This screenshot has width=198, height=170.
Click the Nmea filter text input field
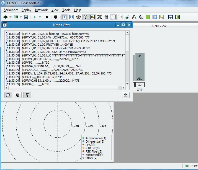click(x=76, y=95)
